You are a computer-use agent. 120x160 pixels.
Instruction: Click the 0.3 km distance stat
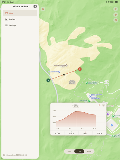(57, 133)
